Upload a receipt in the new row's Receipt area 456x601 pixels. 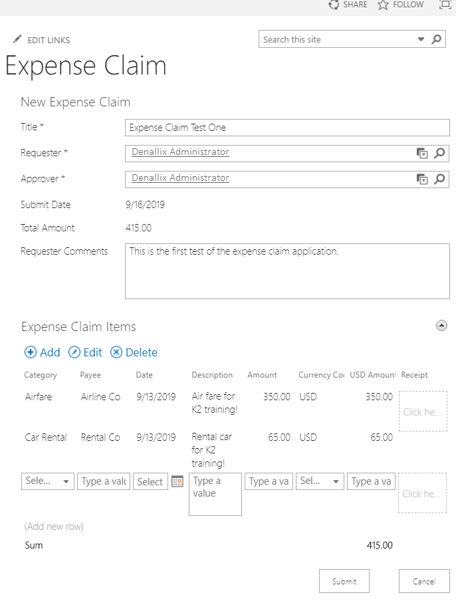click(422, 493)
